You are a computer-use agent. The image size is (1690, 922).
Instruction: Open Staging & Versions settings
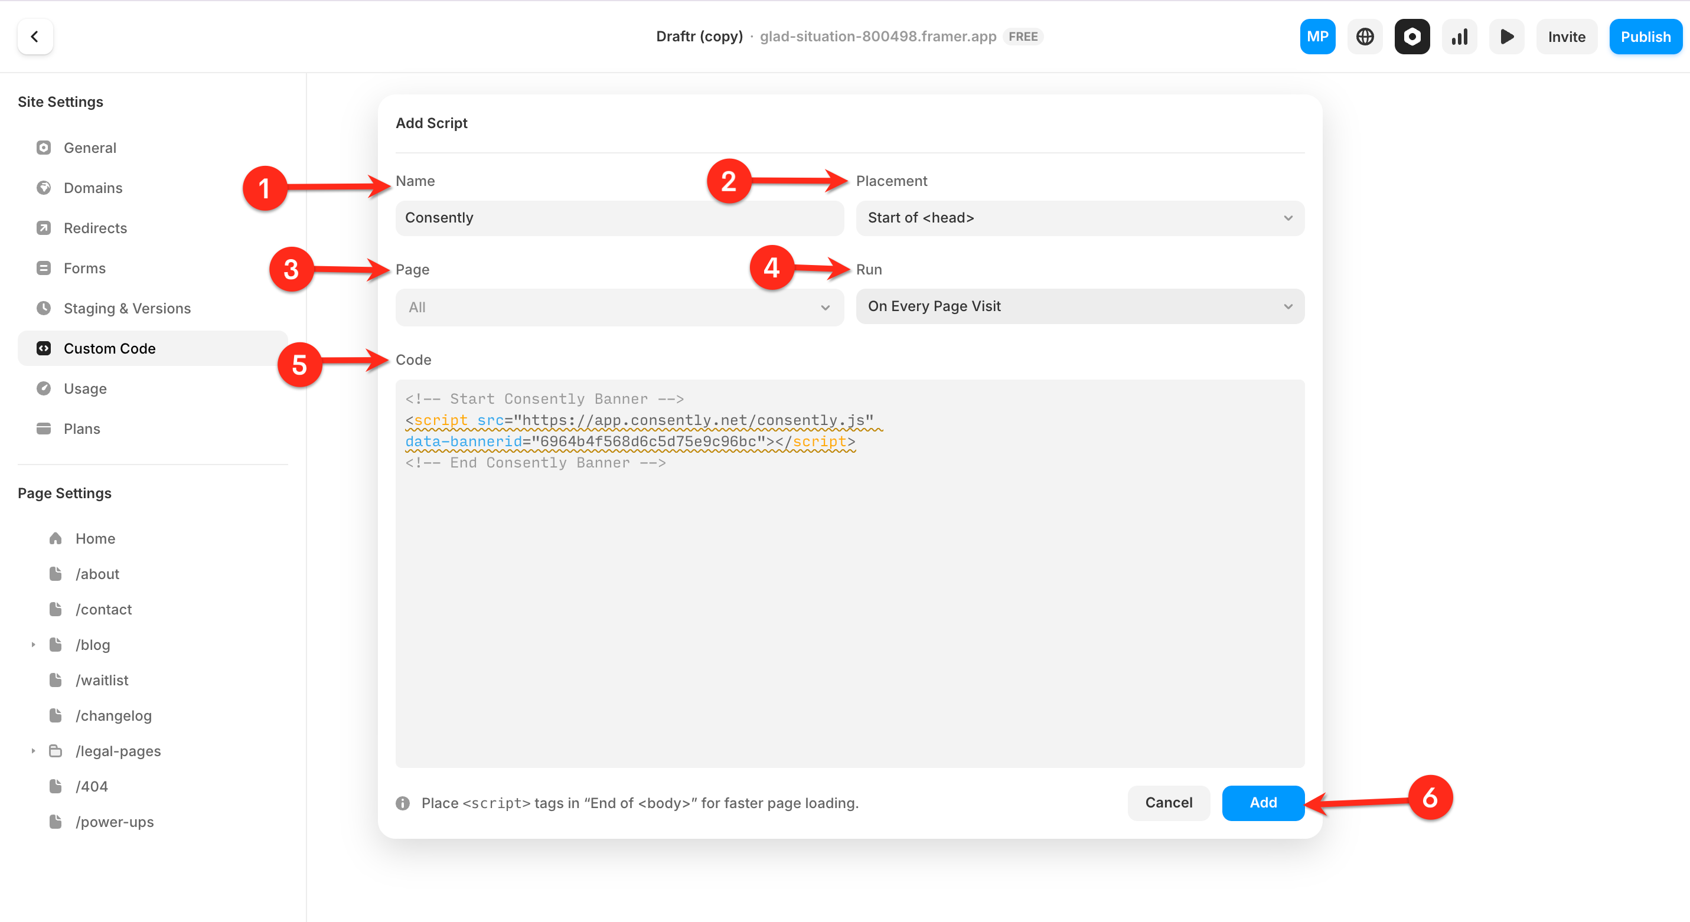point(126,308)
